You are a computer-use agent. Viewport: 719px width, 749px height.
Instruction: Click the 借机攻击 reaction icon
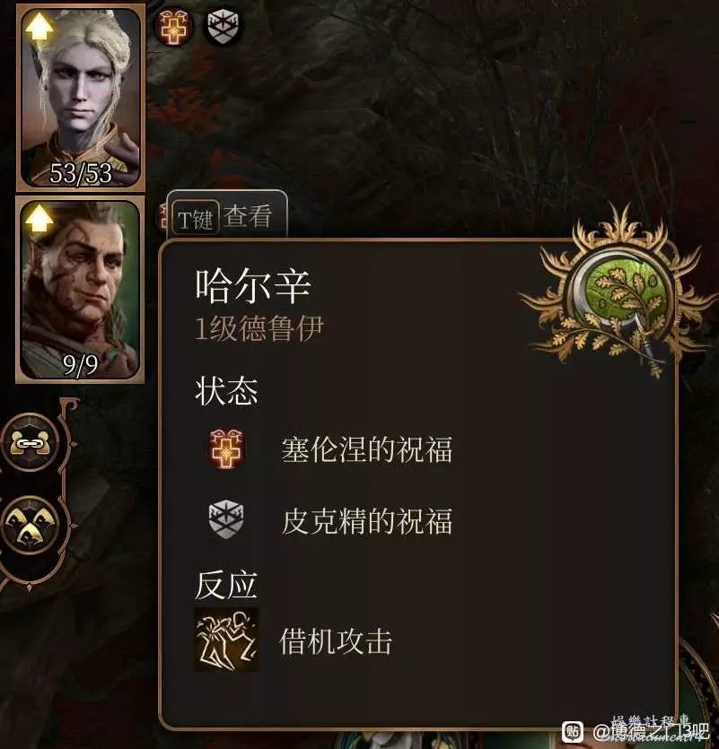(226, 640)
